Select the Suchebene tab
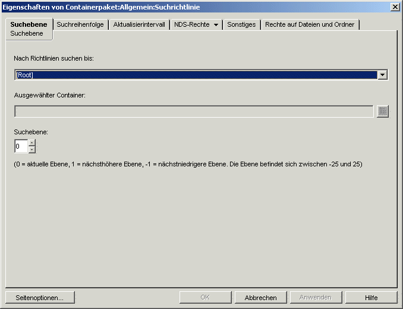The height and width of the screenshot is (309, 403). pyautogui.click(x=29, y=24)
